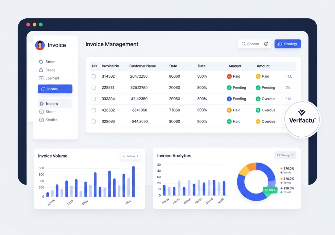Click the Shien sidebar icon
Viewport: 335px width, 235px height.
click(41, 62)
